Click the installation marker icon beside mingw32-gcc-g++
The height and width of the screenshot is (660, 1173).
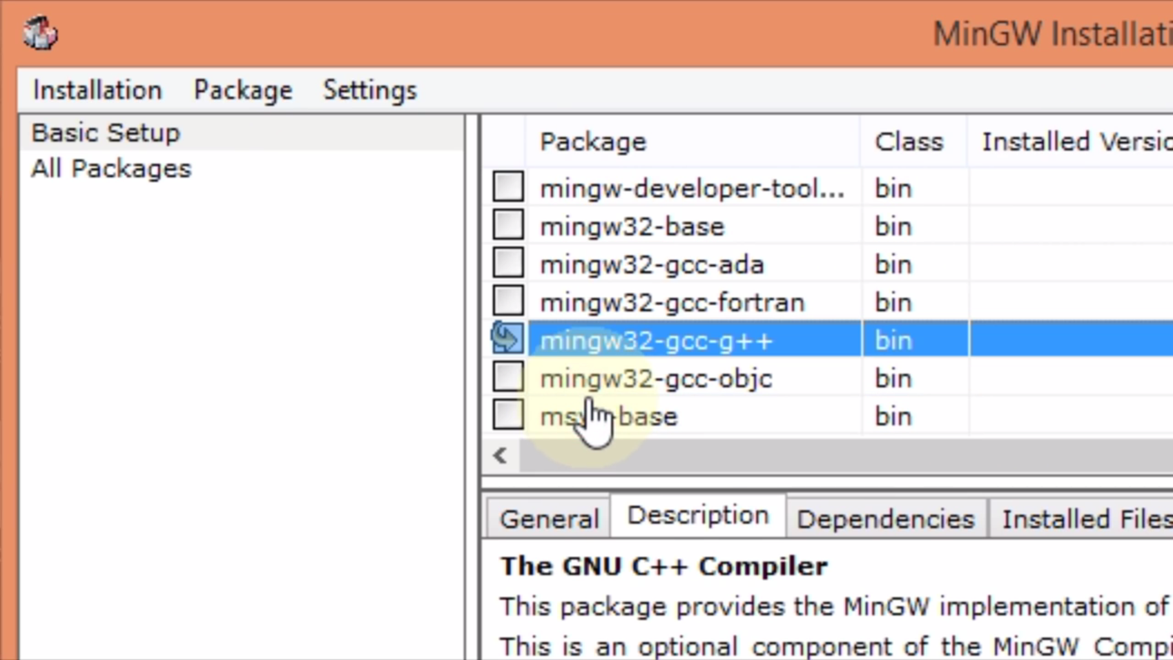click(507, 338)
